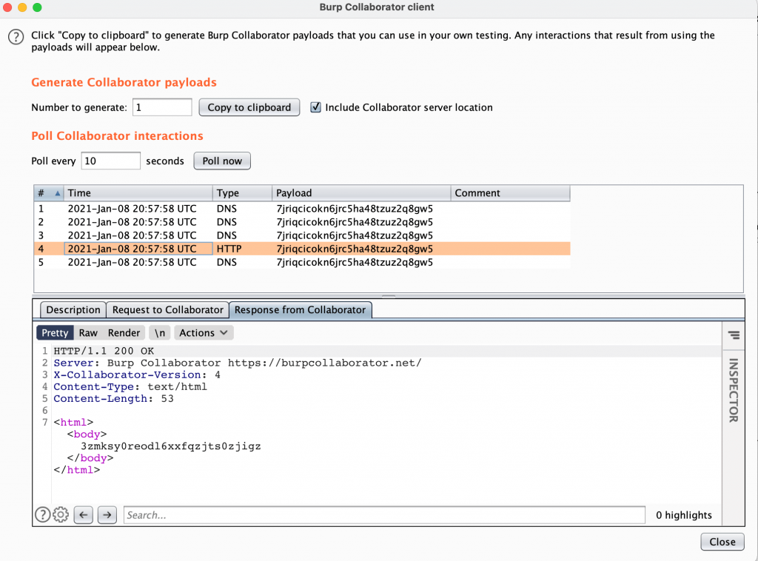Uncheck Include Collaborator server location
This screenshot has height=561, width=758.
(315, 107)
